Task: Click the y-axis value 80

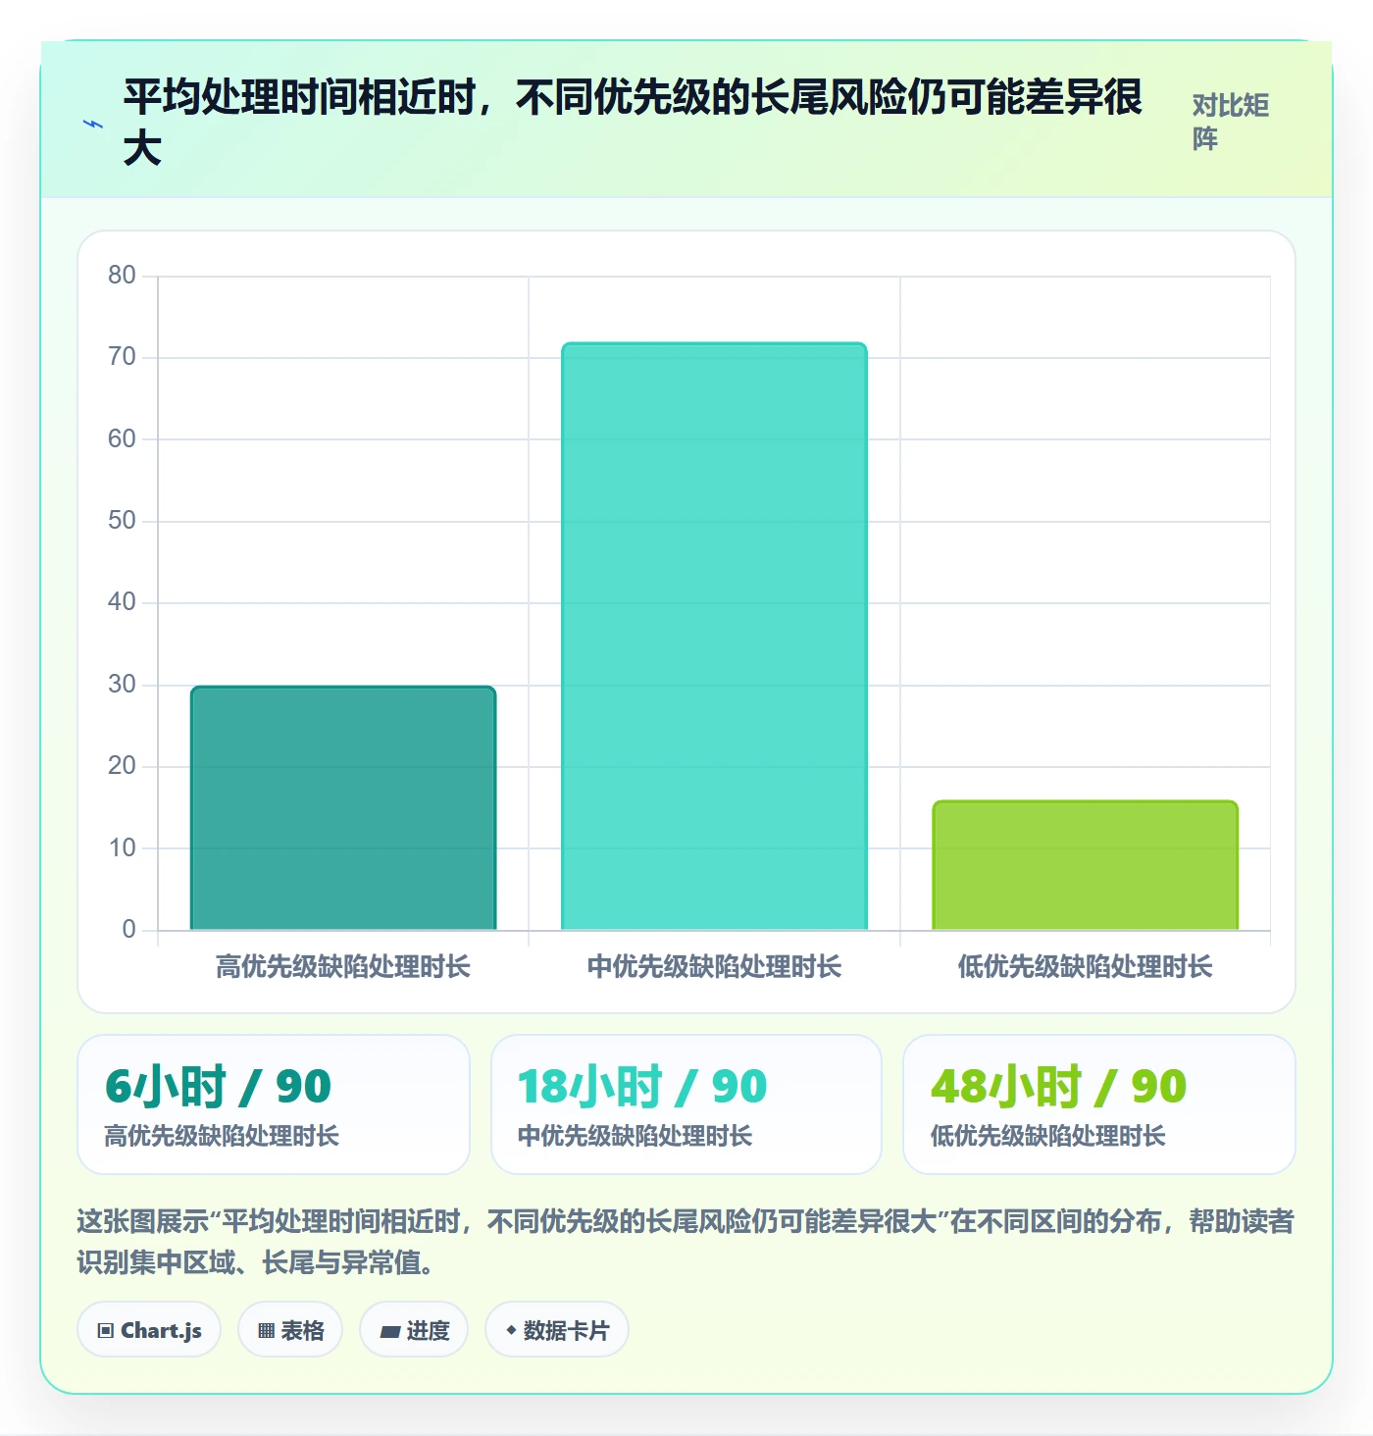Action: [x=122, y=276]
